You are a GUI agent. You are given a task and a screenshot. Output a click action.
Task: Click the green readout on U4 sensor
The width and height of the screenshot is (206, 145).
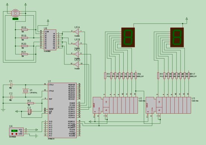pos(14,131)
